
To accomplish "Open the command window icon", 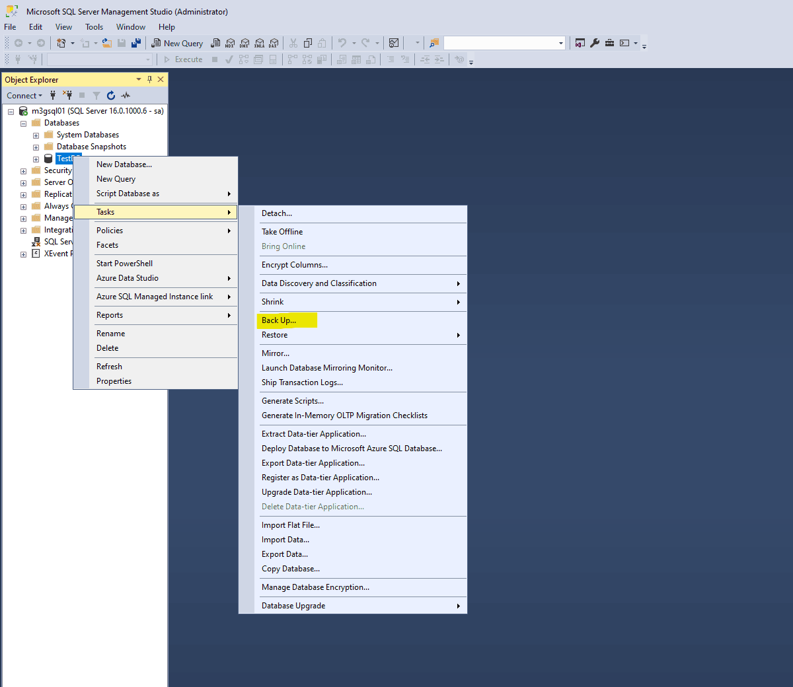I will [624, 43].
